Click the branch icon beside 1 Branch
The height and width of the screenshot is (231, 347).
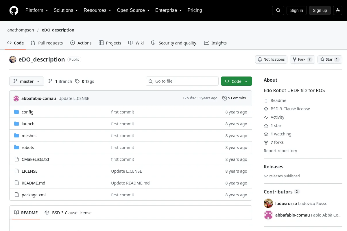coord(50,81)
